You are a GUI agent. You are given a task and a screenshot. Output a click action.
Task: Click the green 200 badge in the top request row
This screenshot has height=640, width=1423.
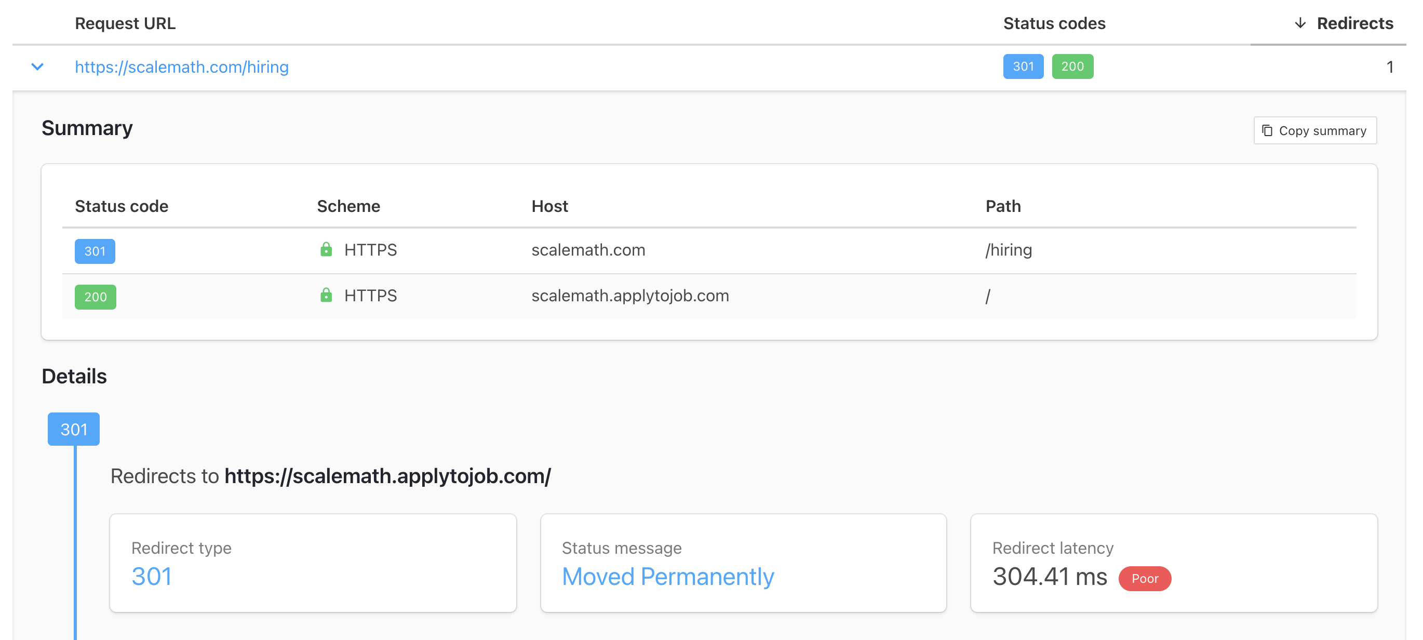1072,66
